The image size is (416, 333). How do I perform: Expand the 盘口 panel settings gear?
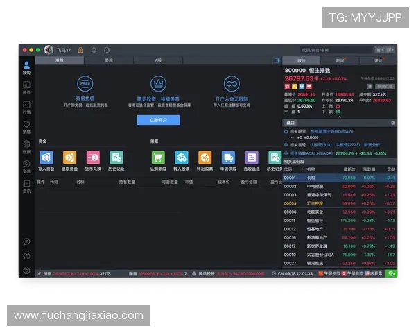tap(393, 123)
